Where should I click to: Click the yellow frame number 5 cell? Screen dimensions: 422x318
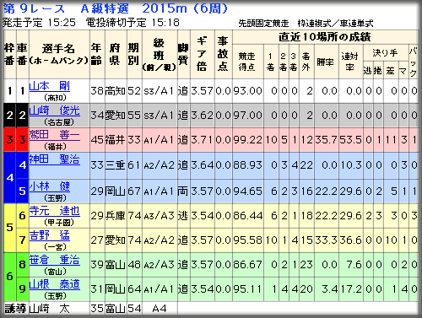[x=10, y=228]
